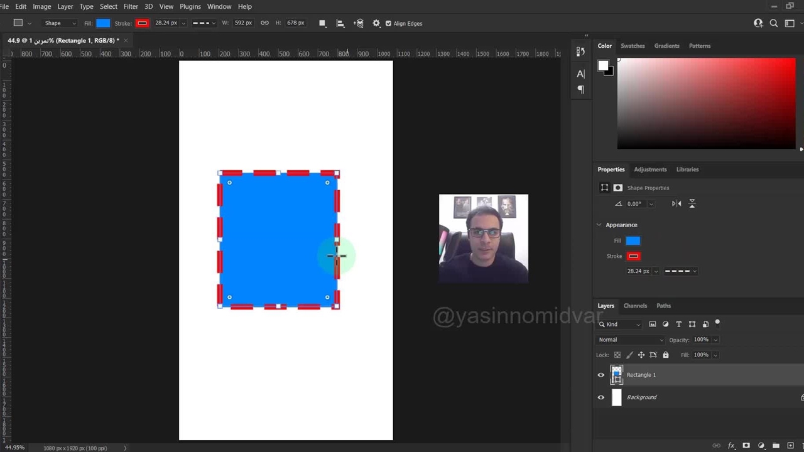This screenshot has height=452, width=804.
Task: Click flip horizontal icon in Properties panel
Action: point(676,203)
